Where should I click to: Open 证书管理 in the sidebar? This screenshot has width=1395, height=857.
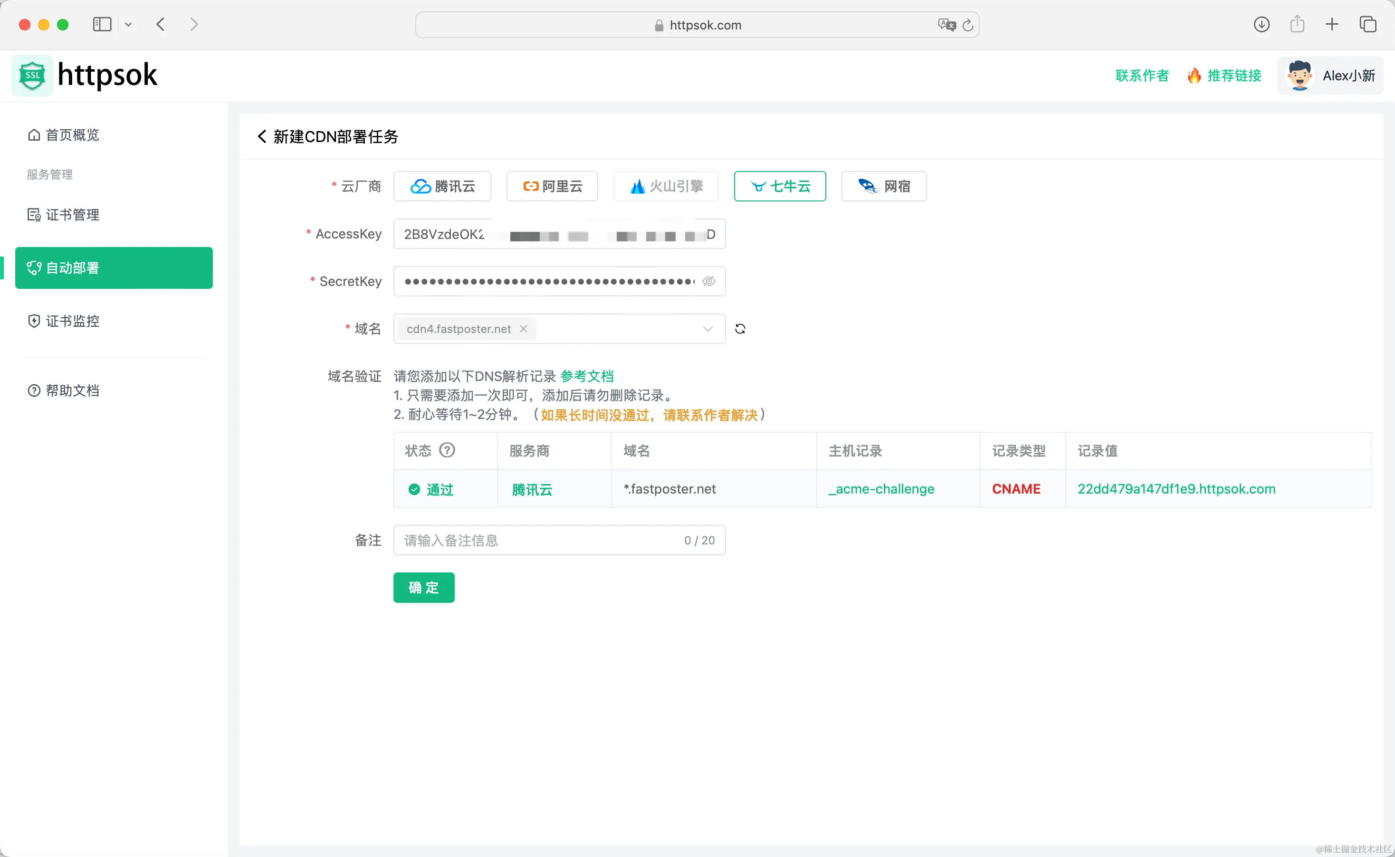coord(72,215)
